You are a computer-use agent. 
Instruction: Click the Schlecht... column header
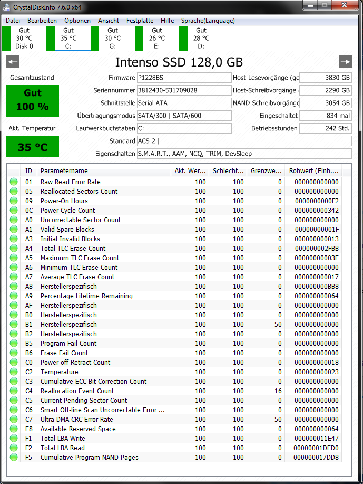pyautogui.click(x=228, y=170)
